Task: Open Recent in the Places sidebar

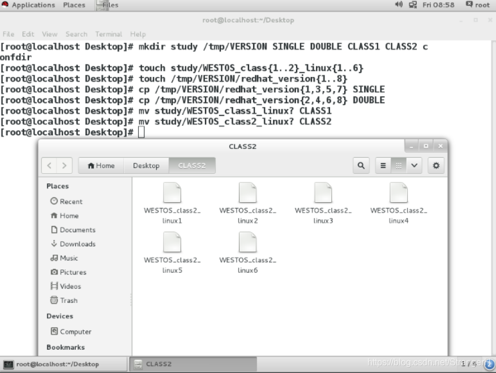Action: (71, 201)
